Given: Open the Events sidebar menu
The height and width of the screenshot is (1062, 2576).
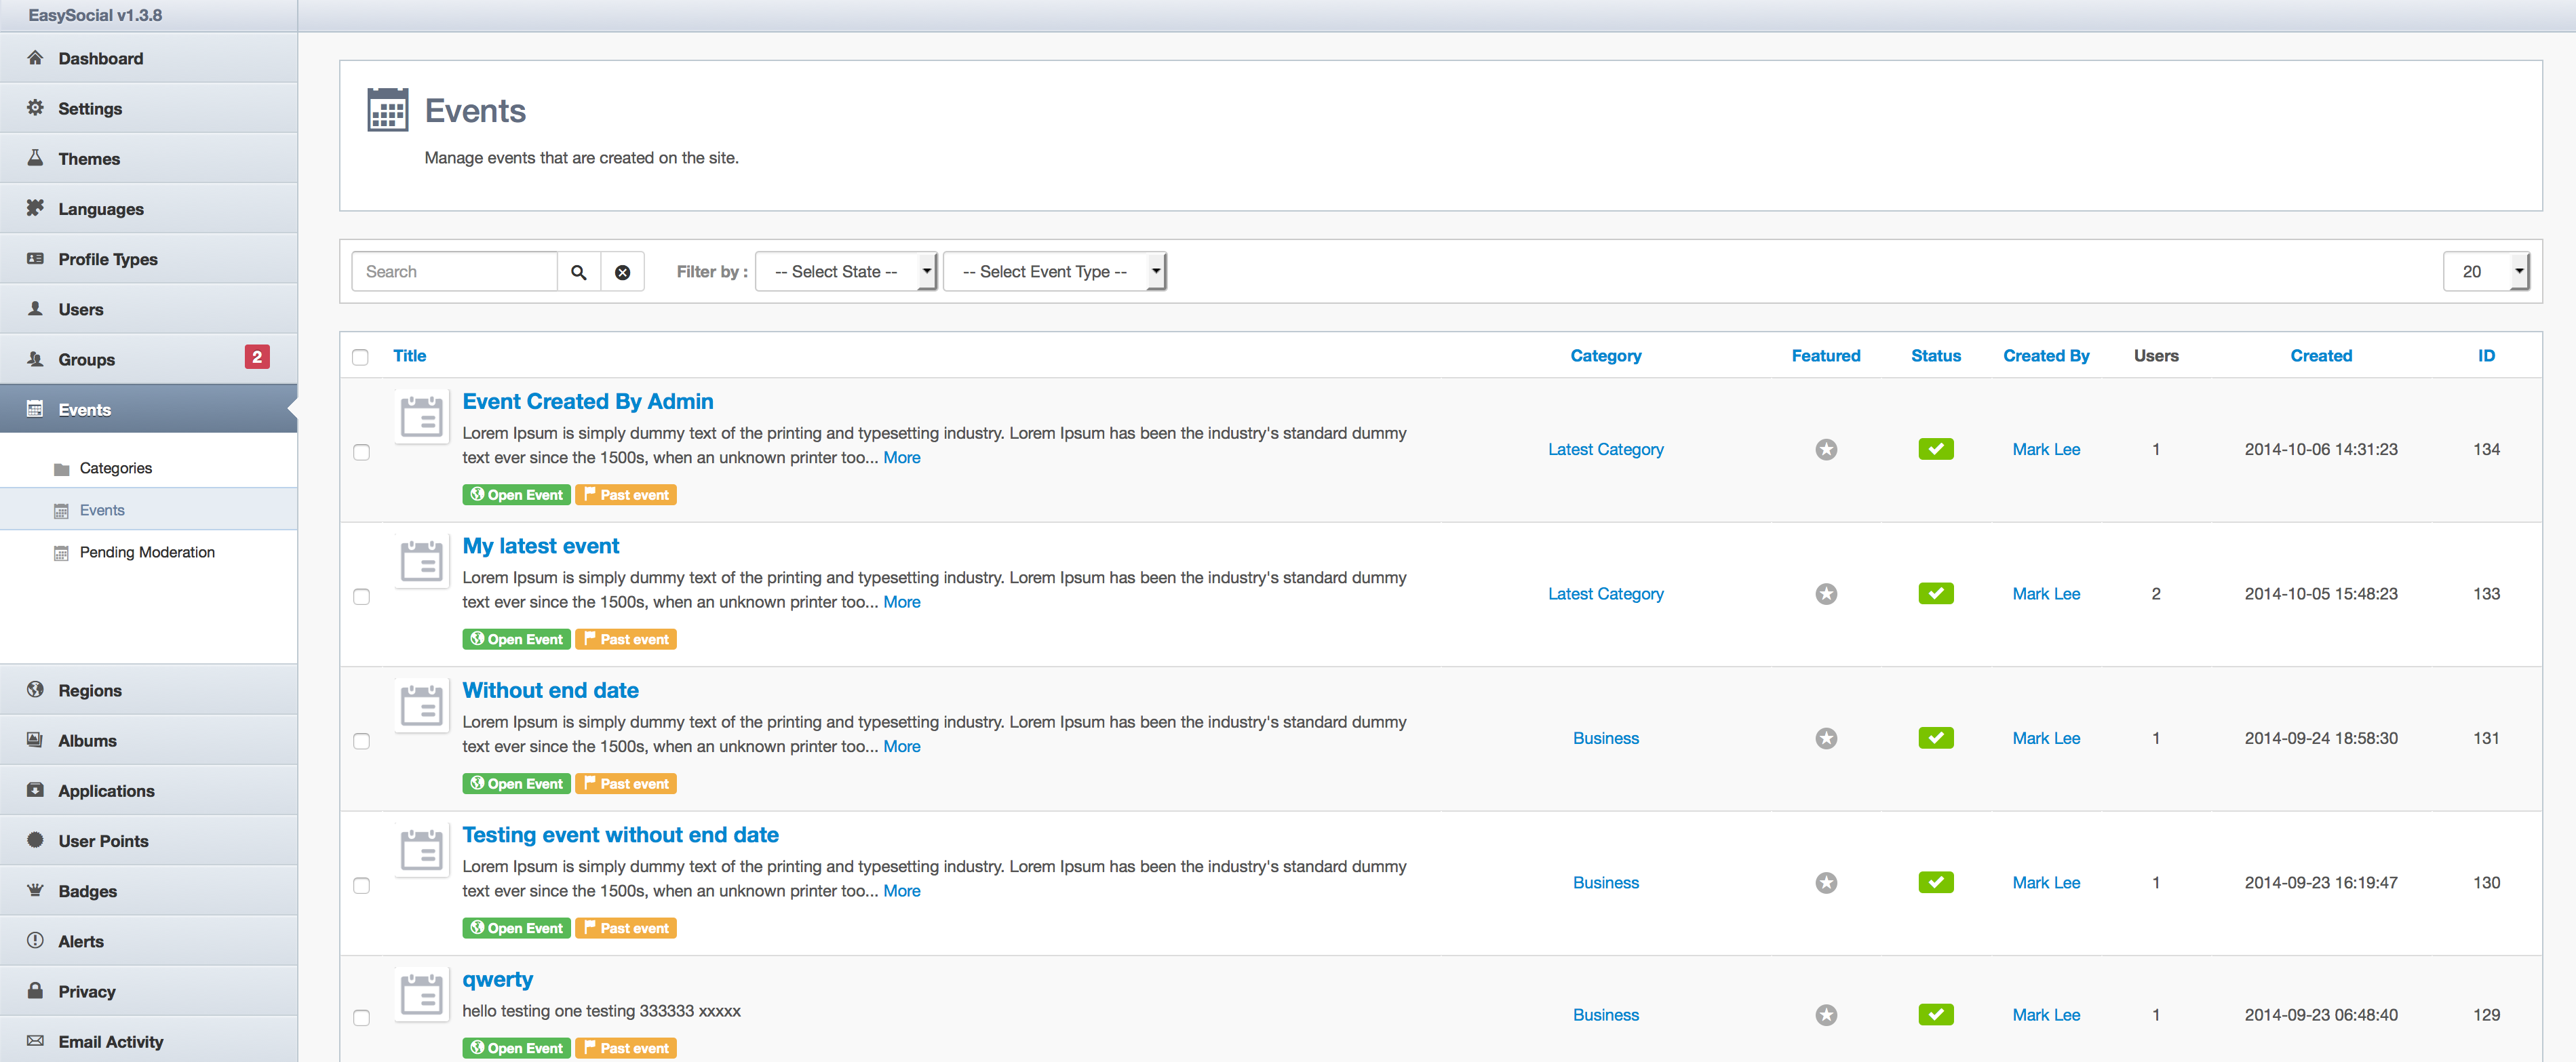Looking at the screenshot, I should click(x=148, y=409).
